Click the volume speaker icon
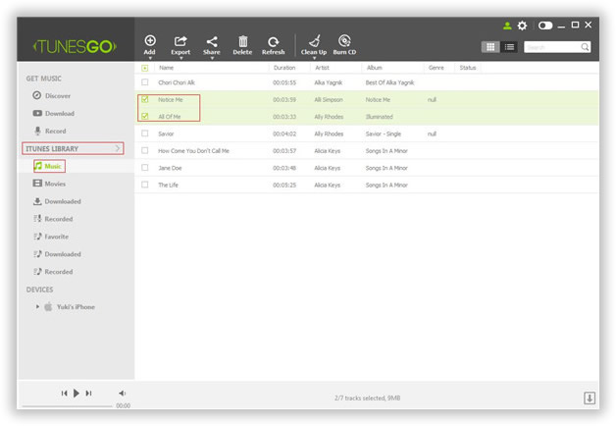The image size is (616, 426). [x=123, y=393]
